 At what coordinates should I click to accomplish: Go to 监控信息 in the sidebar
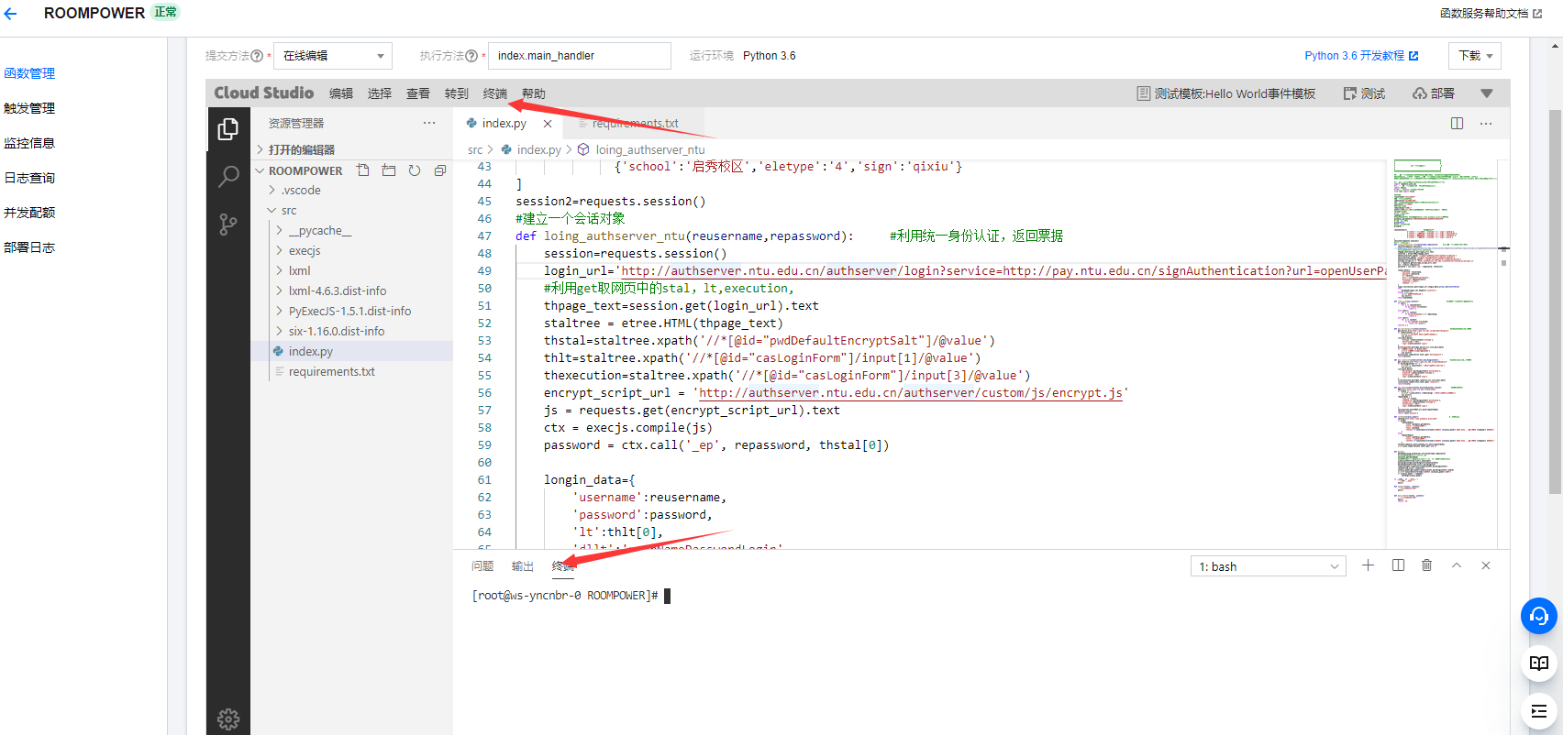pyautogui.click(x=29, y=143)
